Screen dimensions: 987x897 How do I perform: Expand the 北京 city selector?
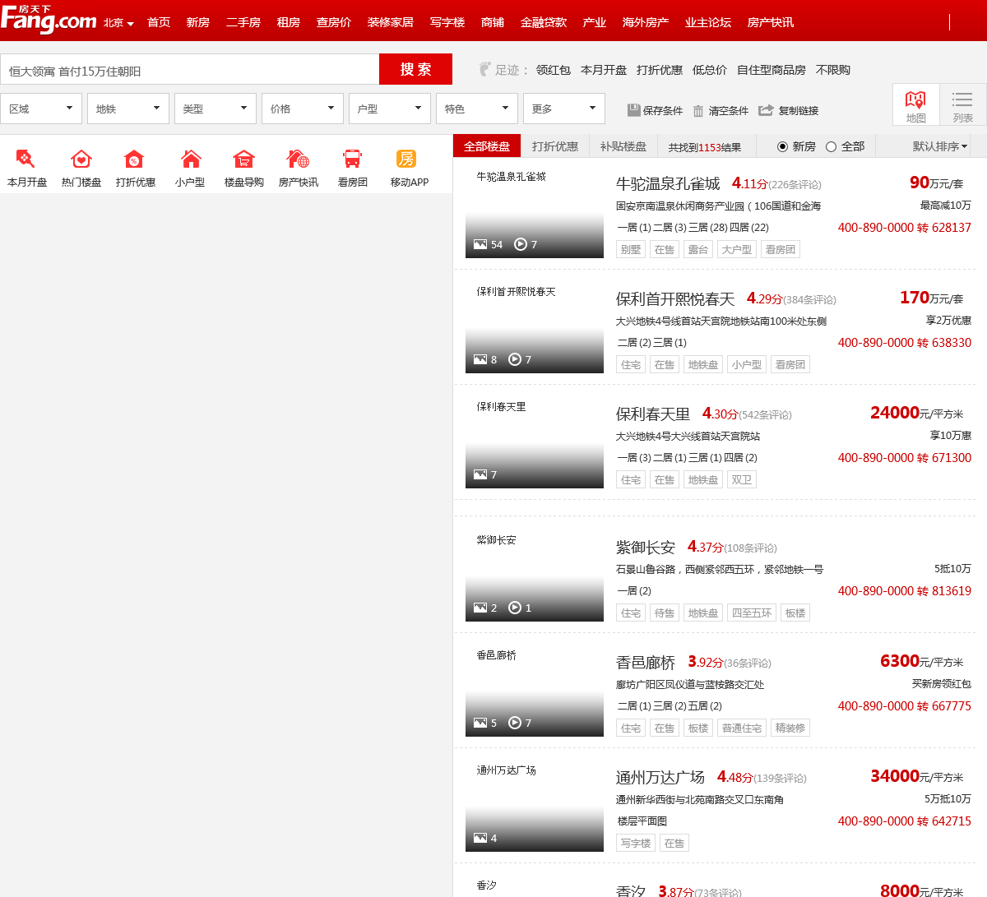[x=118, y=23]
